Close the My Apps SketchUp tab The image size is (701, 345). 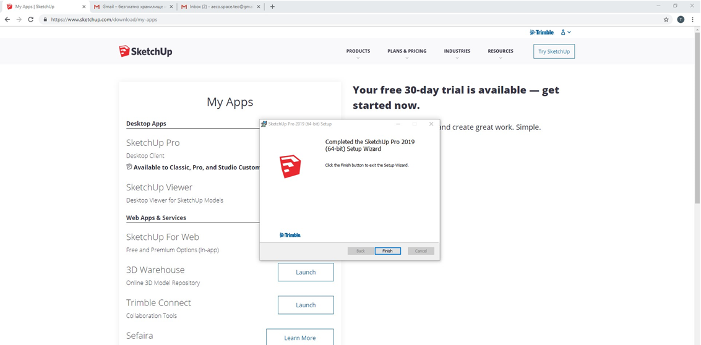(84, 7)
